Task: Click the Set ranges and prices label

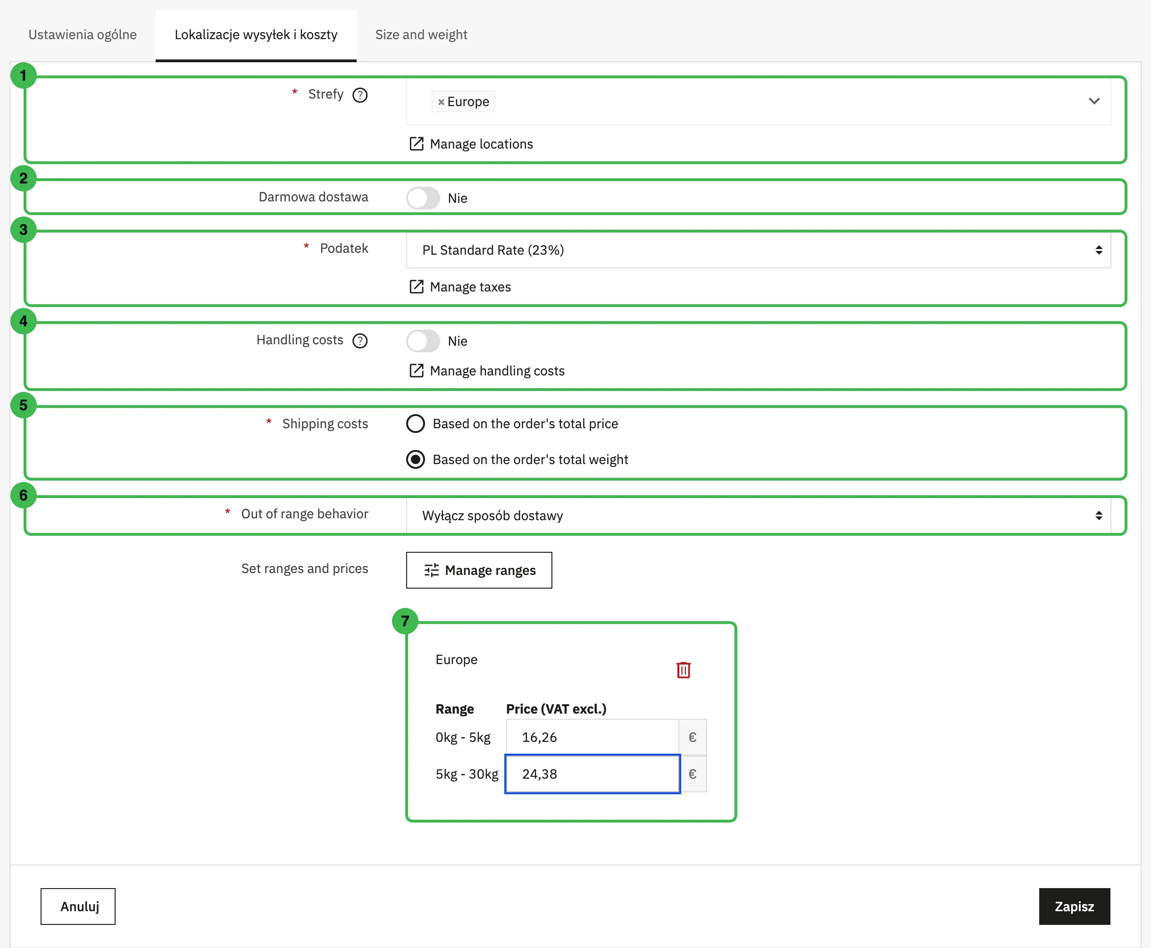Action: pyautogui.click(x=305, y=568)
